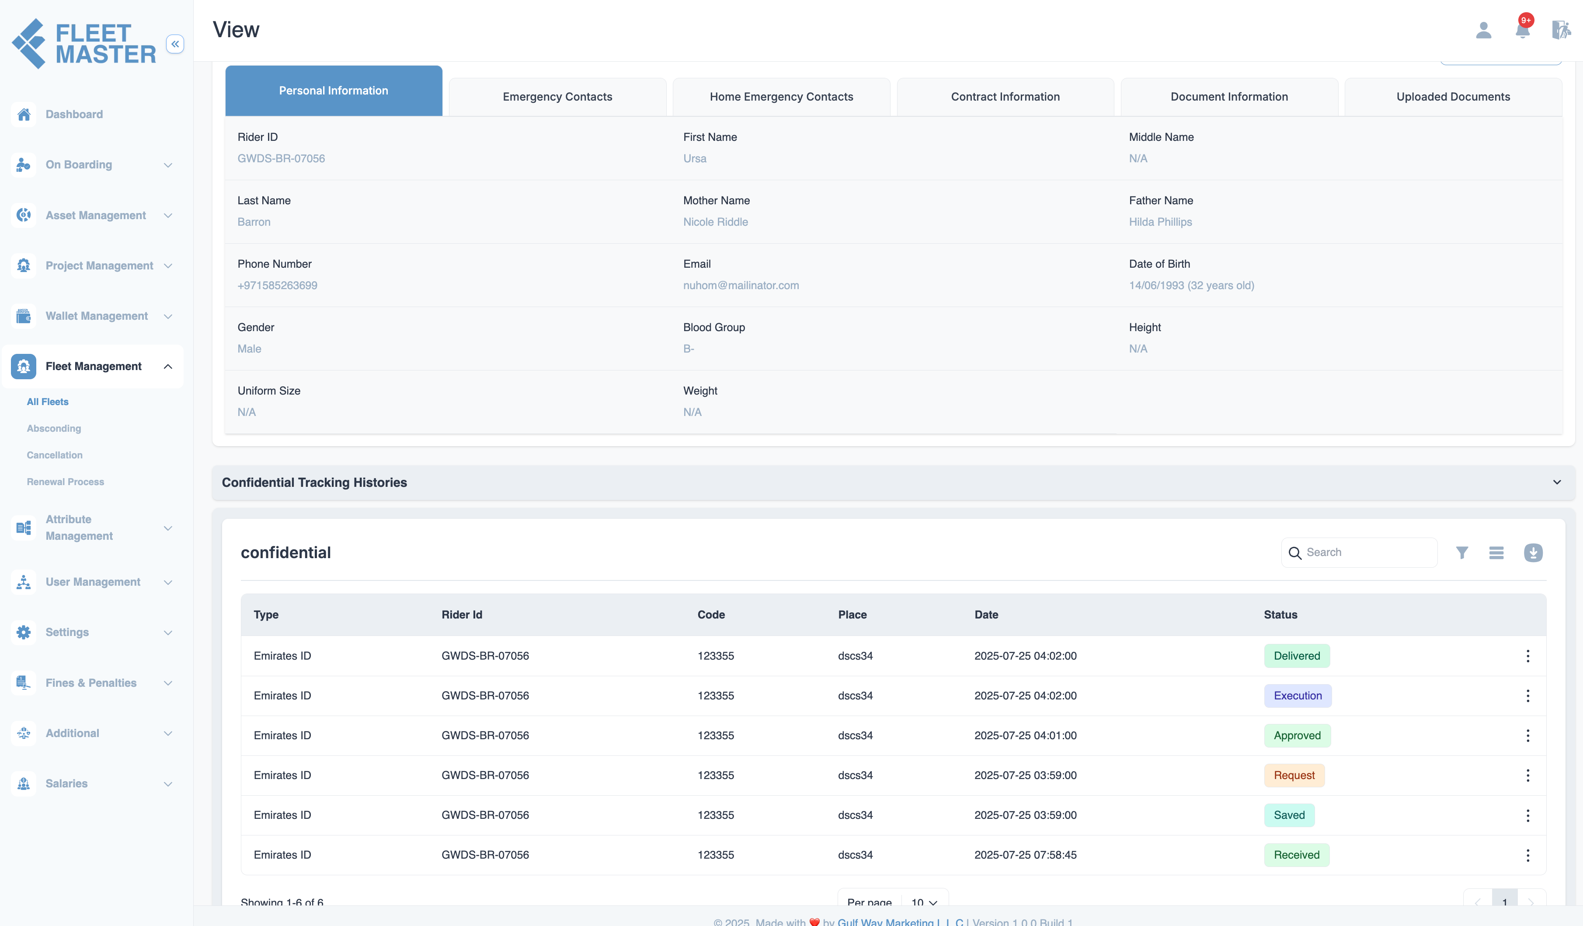Collapse Confidential Tracking Histories section chevron

click(1557, 482)
